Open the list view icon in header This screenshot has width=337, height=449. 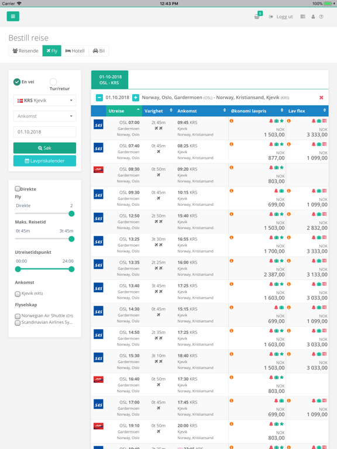click(x=302, y=16)
